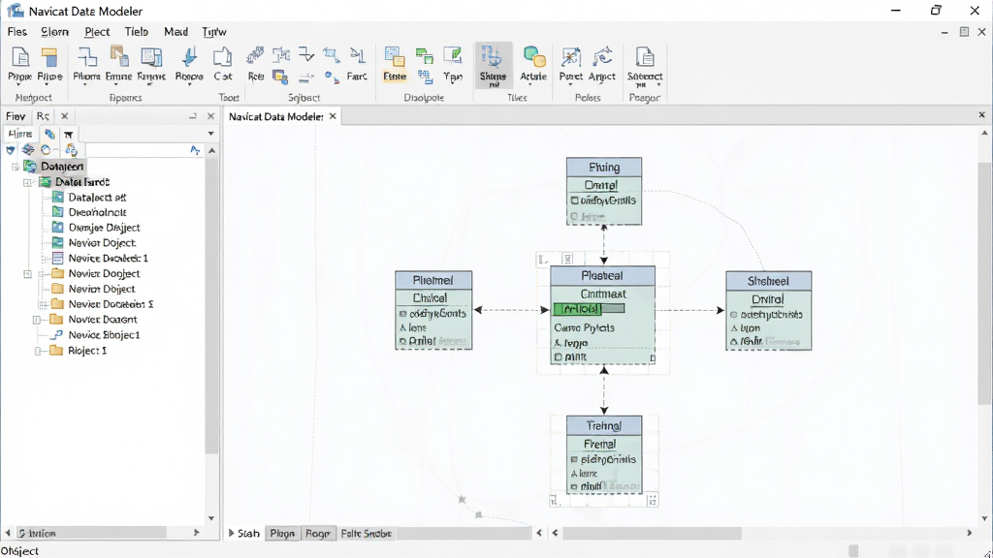
Task: Select the Dremjee Dajject tree item
Action: point(105,228)
